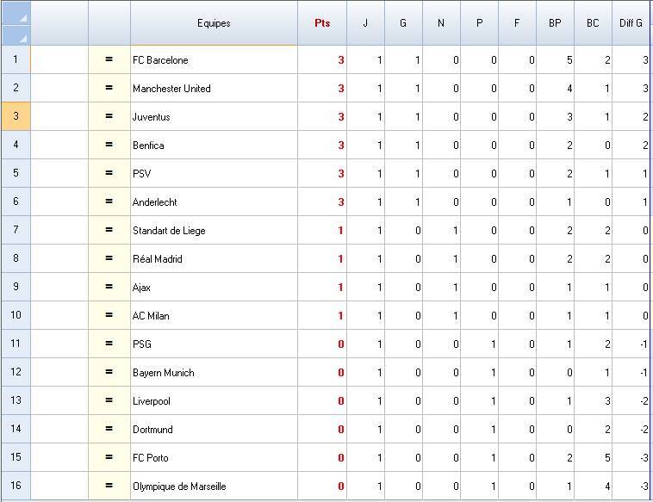
Task: Click the Equipes column header
Action: click(x=214, y=23)
